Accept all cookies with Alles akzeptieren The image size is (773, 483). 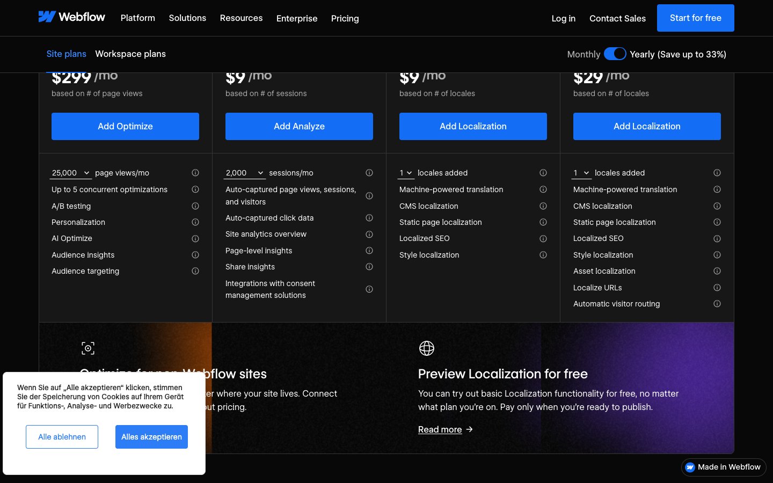pyautogui.click(x=151, y=437)
